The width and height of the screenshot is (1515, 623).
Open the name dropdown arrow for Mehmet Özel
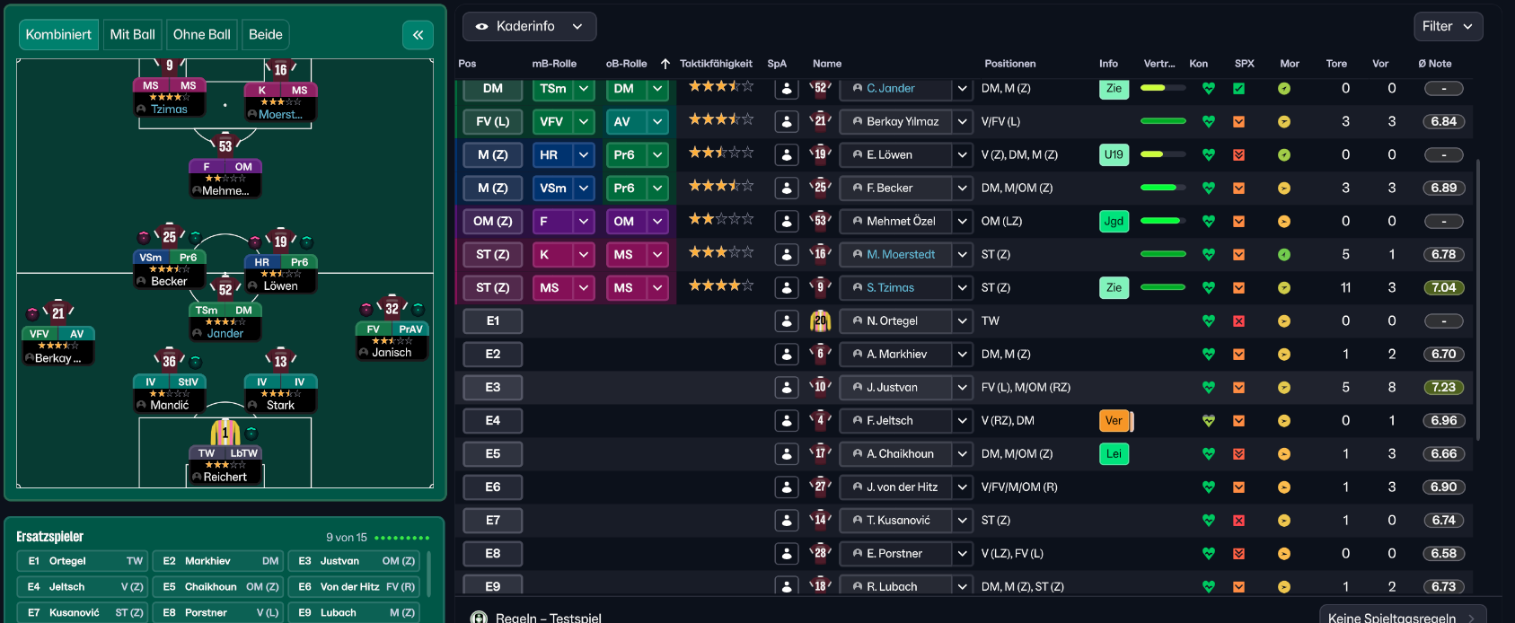[962, 222]
